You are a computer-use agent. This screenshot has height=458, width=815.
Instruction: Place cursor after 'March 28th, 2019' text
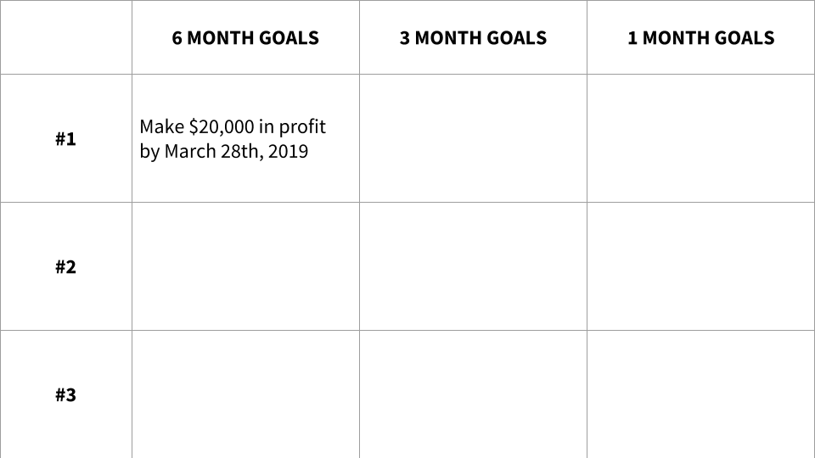(x=309, y=151)
